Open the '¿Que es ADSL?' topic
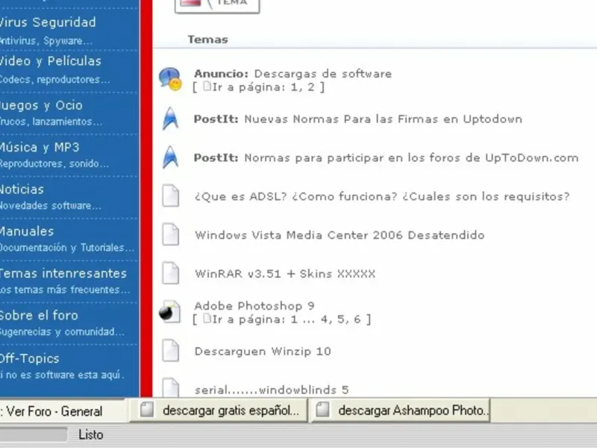 [382, 196]
